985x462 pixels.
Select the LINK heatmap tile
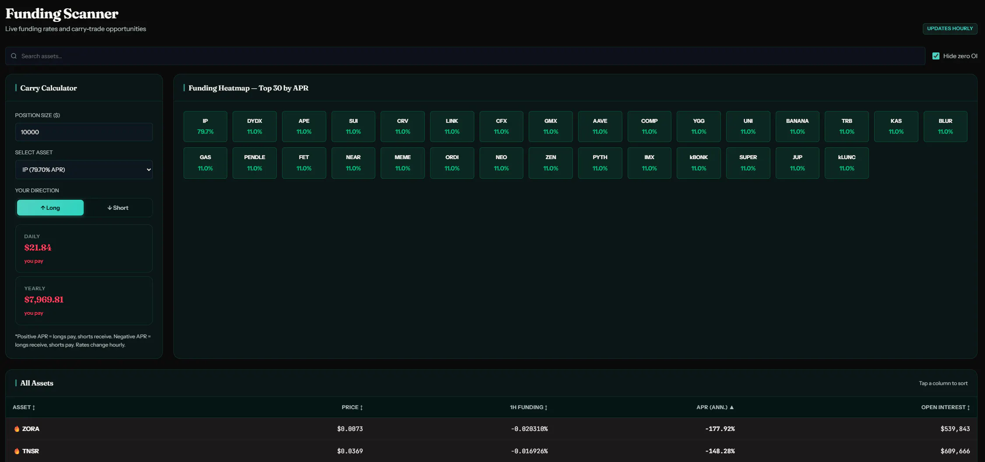452,126
